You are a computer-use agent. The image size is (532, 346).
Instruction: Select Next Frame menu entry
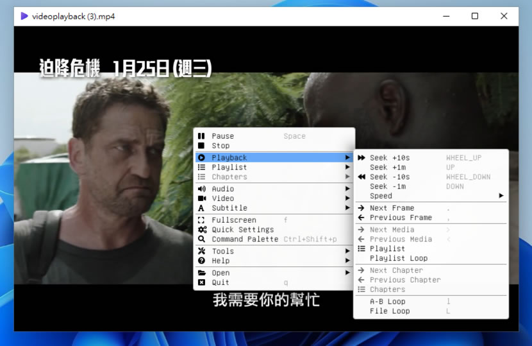(x=392, y=208)
